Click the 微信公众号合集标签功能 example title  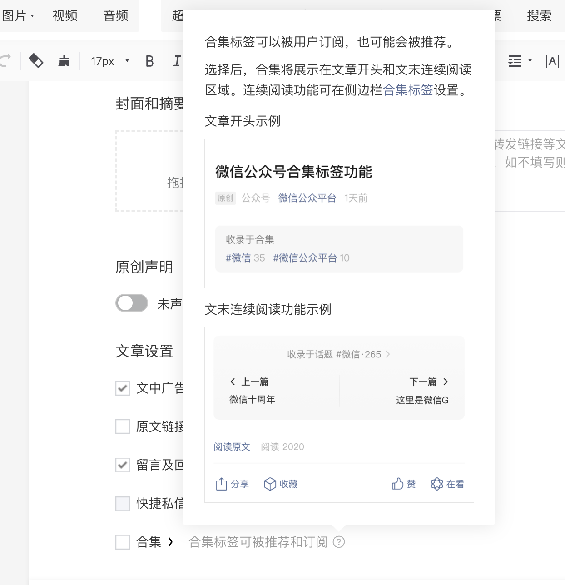click(293, 172)
